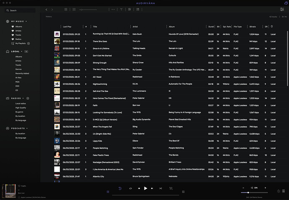Image resolution: width=289 pixels, height=200 pixels.
Task: Click album 'In Rainbows'
Action: click(174, 77)
